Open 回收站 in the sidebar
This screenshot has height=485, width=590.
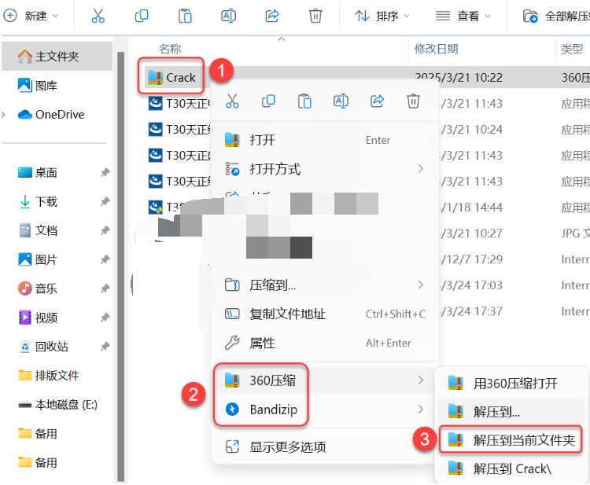(x=43, y=347)
